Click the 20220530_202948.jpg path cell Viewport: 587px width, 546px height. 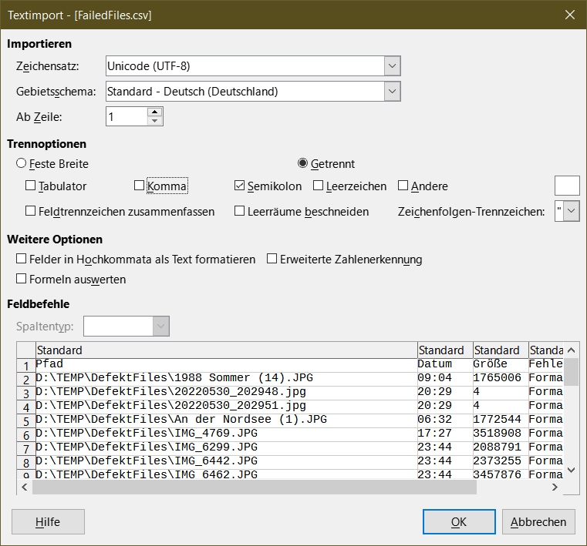tap(227, 392)
